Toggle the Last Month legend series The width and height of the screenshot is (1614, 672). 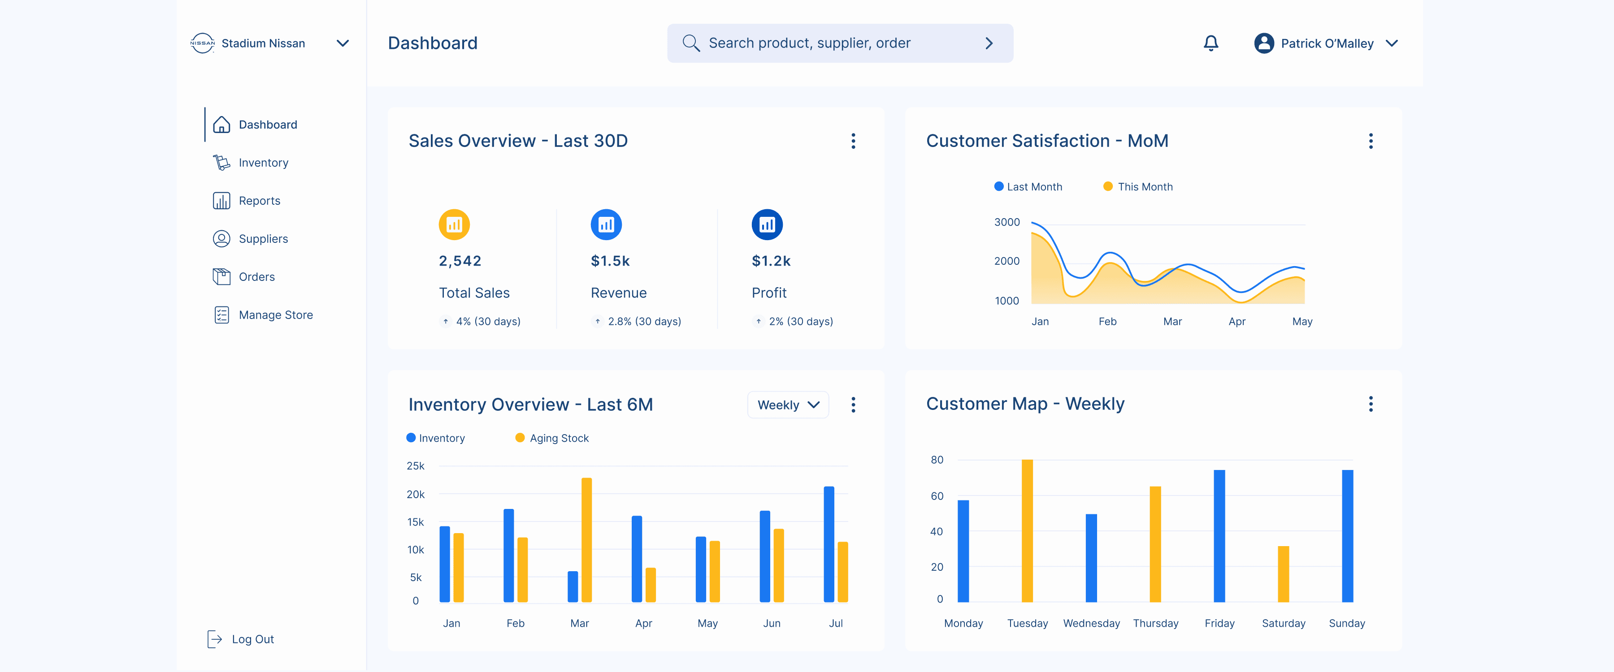(x=1028, y=187)
